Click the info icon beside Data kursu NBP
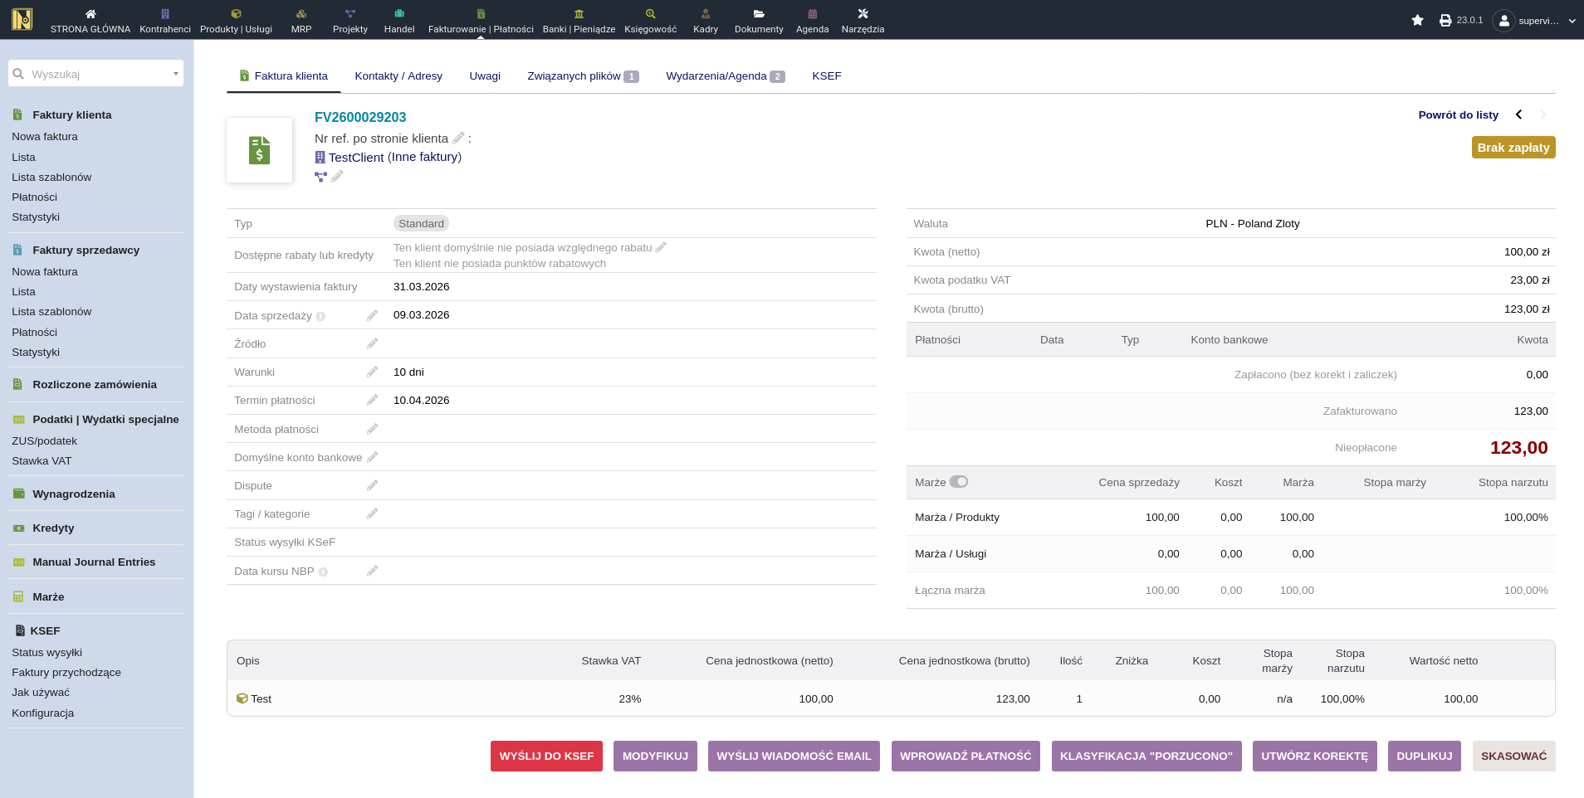This screenshot has width=1584, height=798. (x=323, y=572)
